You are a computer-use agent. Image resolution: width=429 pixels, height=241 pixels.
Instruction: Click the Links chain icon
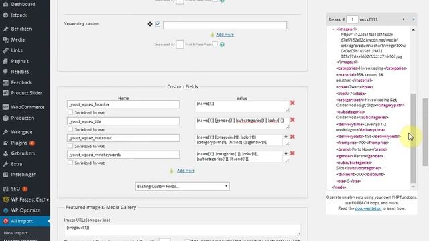5,50
